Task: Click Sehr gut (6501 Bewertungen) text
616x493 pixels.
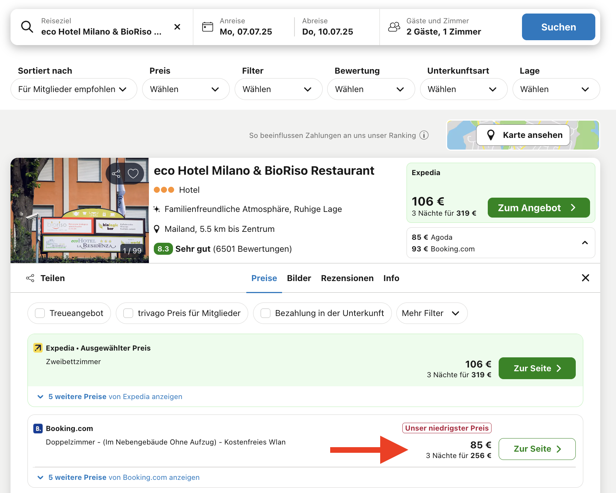Action: pyautogui.click(x=234, y=249)
